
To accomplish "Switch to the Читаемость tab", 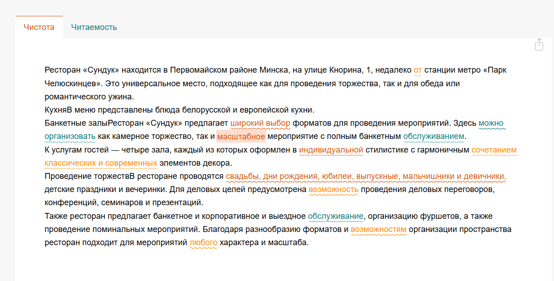I will point(94,27).
